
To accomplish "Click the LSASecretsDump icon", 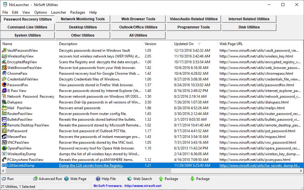I will pyautogui.click(x=4, y=165).
